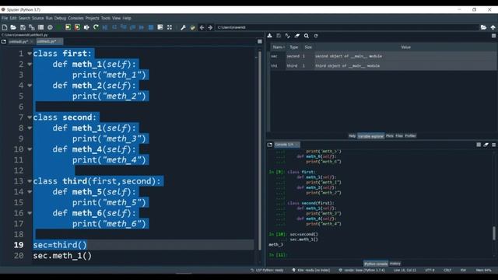Sort variables by Size column
The width and height of the screenshot is (498, 280).
click(x=308, y=47)
